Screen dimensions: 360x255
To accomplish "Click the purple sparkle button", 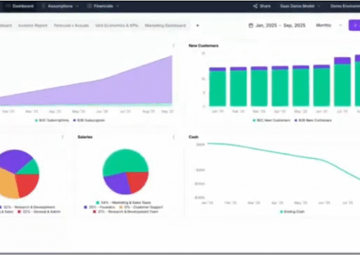I will click(354, 26).
